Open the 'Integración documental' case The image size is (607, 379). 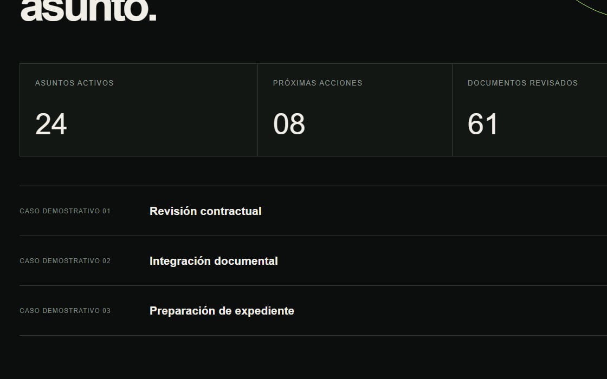click(x=214, y=261)
